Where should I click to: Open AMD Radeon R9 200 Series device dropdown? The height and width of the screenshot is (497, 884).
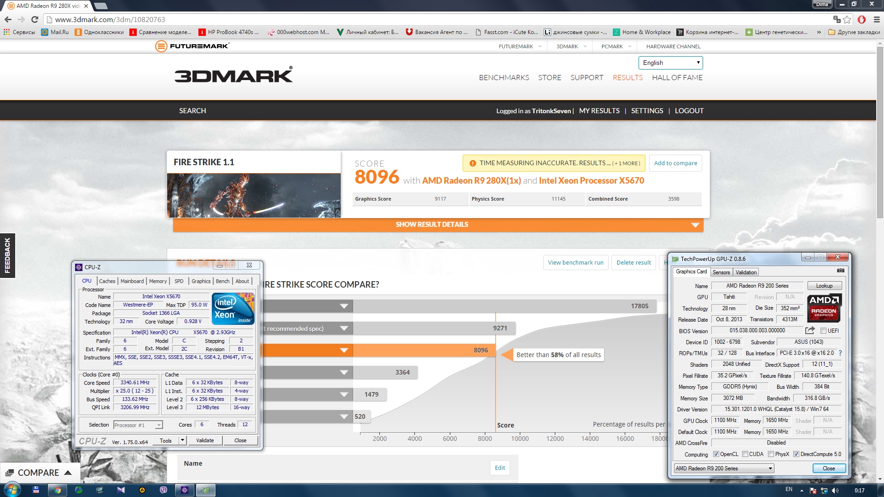point(724,468)
